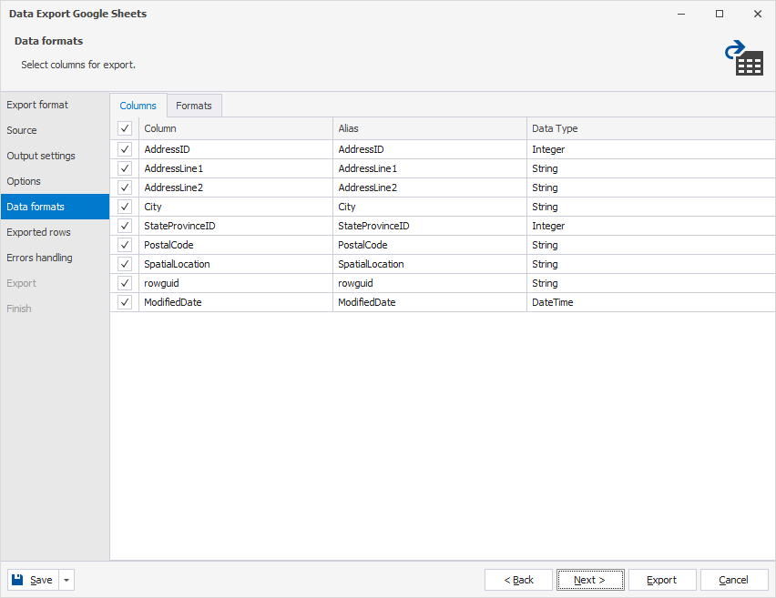Switch to the Formats tab
The height and width of the screenshot is (598, 776).
pos(194,106)
